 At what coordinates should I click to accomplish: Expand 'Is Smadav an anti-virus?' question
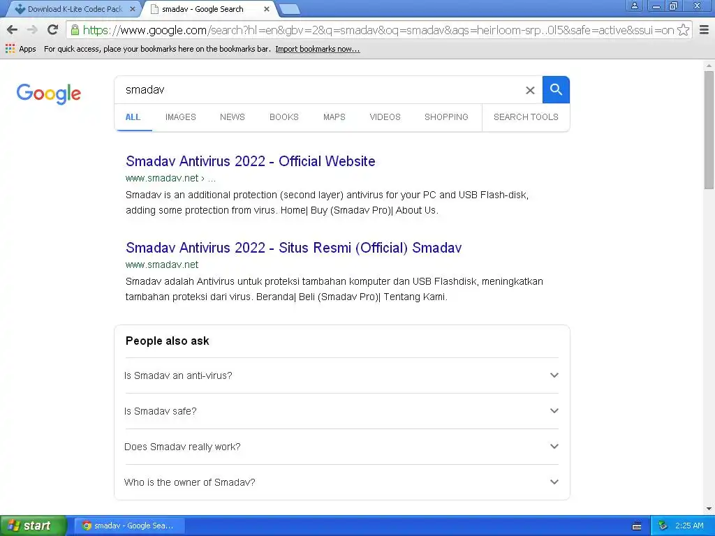click(341, 375)
